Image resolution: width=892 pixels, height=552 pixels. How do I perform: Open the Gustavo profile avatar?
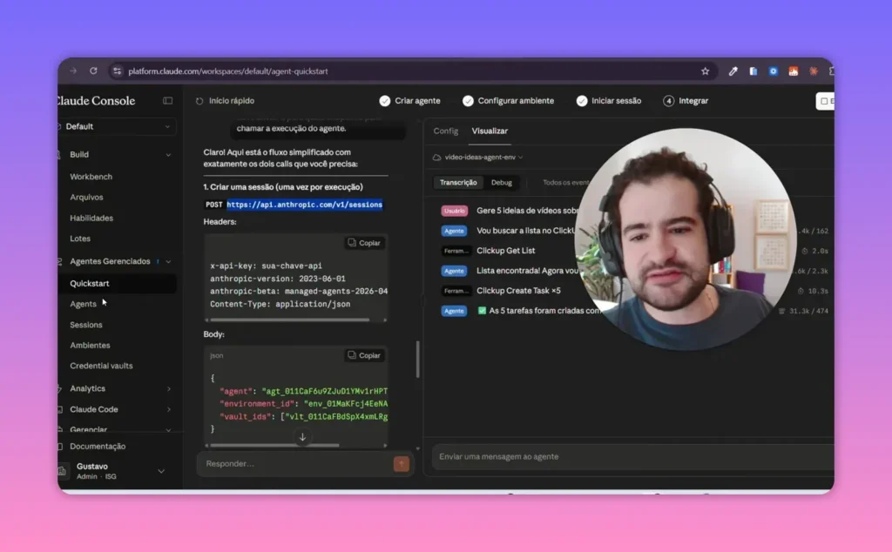pos(62,470)
